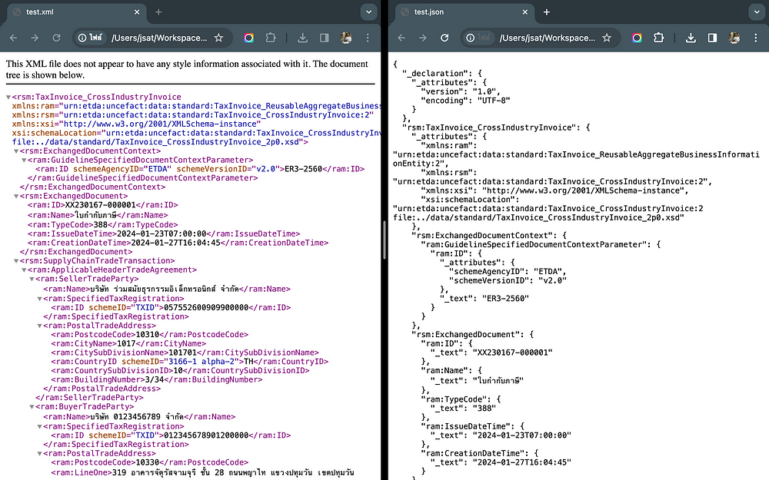Bookmark test.xml with the star icon
Viewport: 769px width, 480px height.
click(x=218, y=38)
